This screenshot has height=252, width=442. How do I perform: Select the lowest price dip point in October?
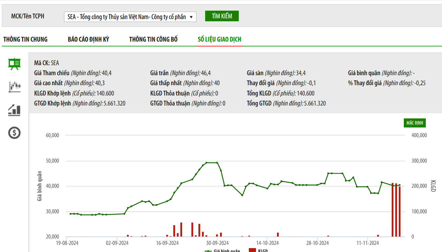pyautogui.click(x=242, y=195)
